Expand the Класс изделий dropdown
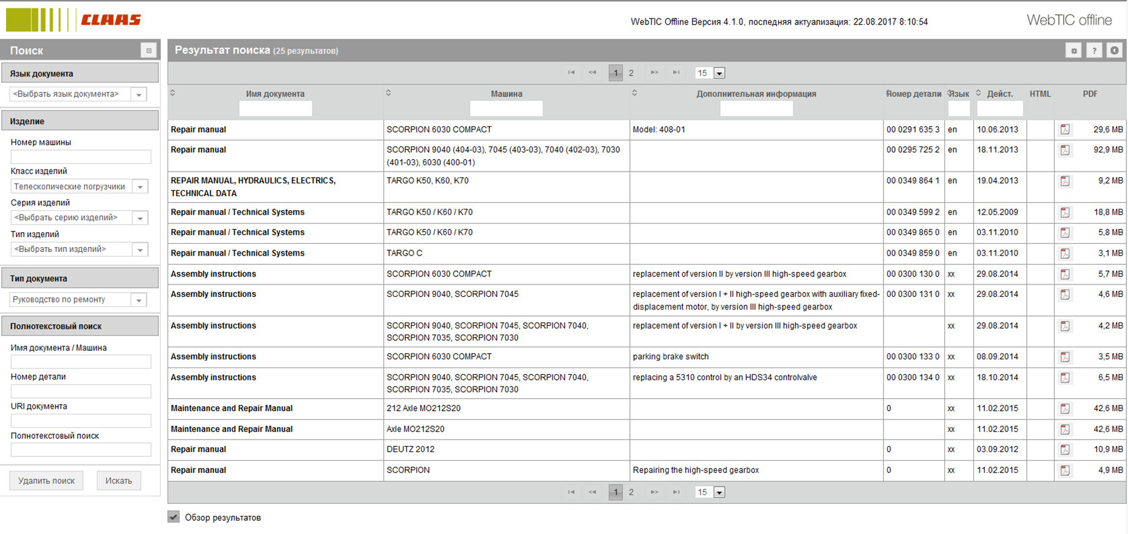Viewport: 1128px width, 534px height. click(140, 187)
